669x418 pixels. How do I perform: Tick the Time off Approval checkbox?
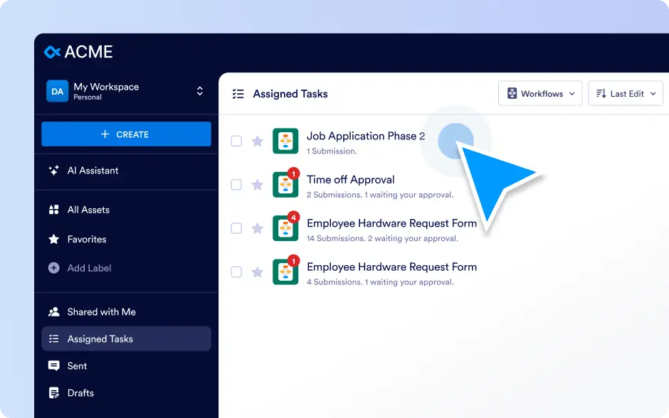click(x=236, y=185)
